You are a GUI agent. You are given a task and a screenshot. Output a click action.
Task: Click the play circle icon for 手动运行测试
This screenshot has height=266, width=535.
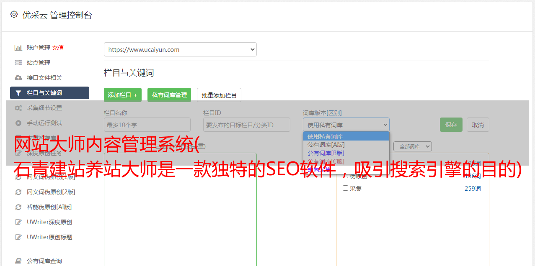coord(18,123)
